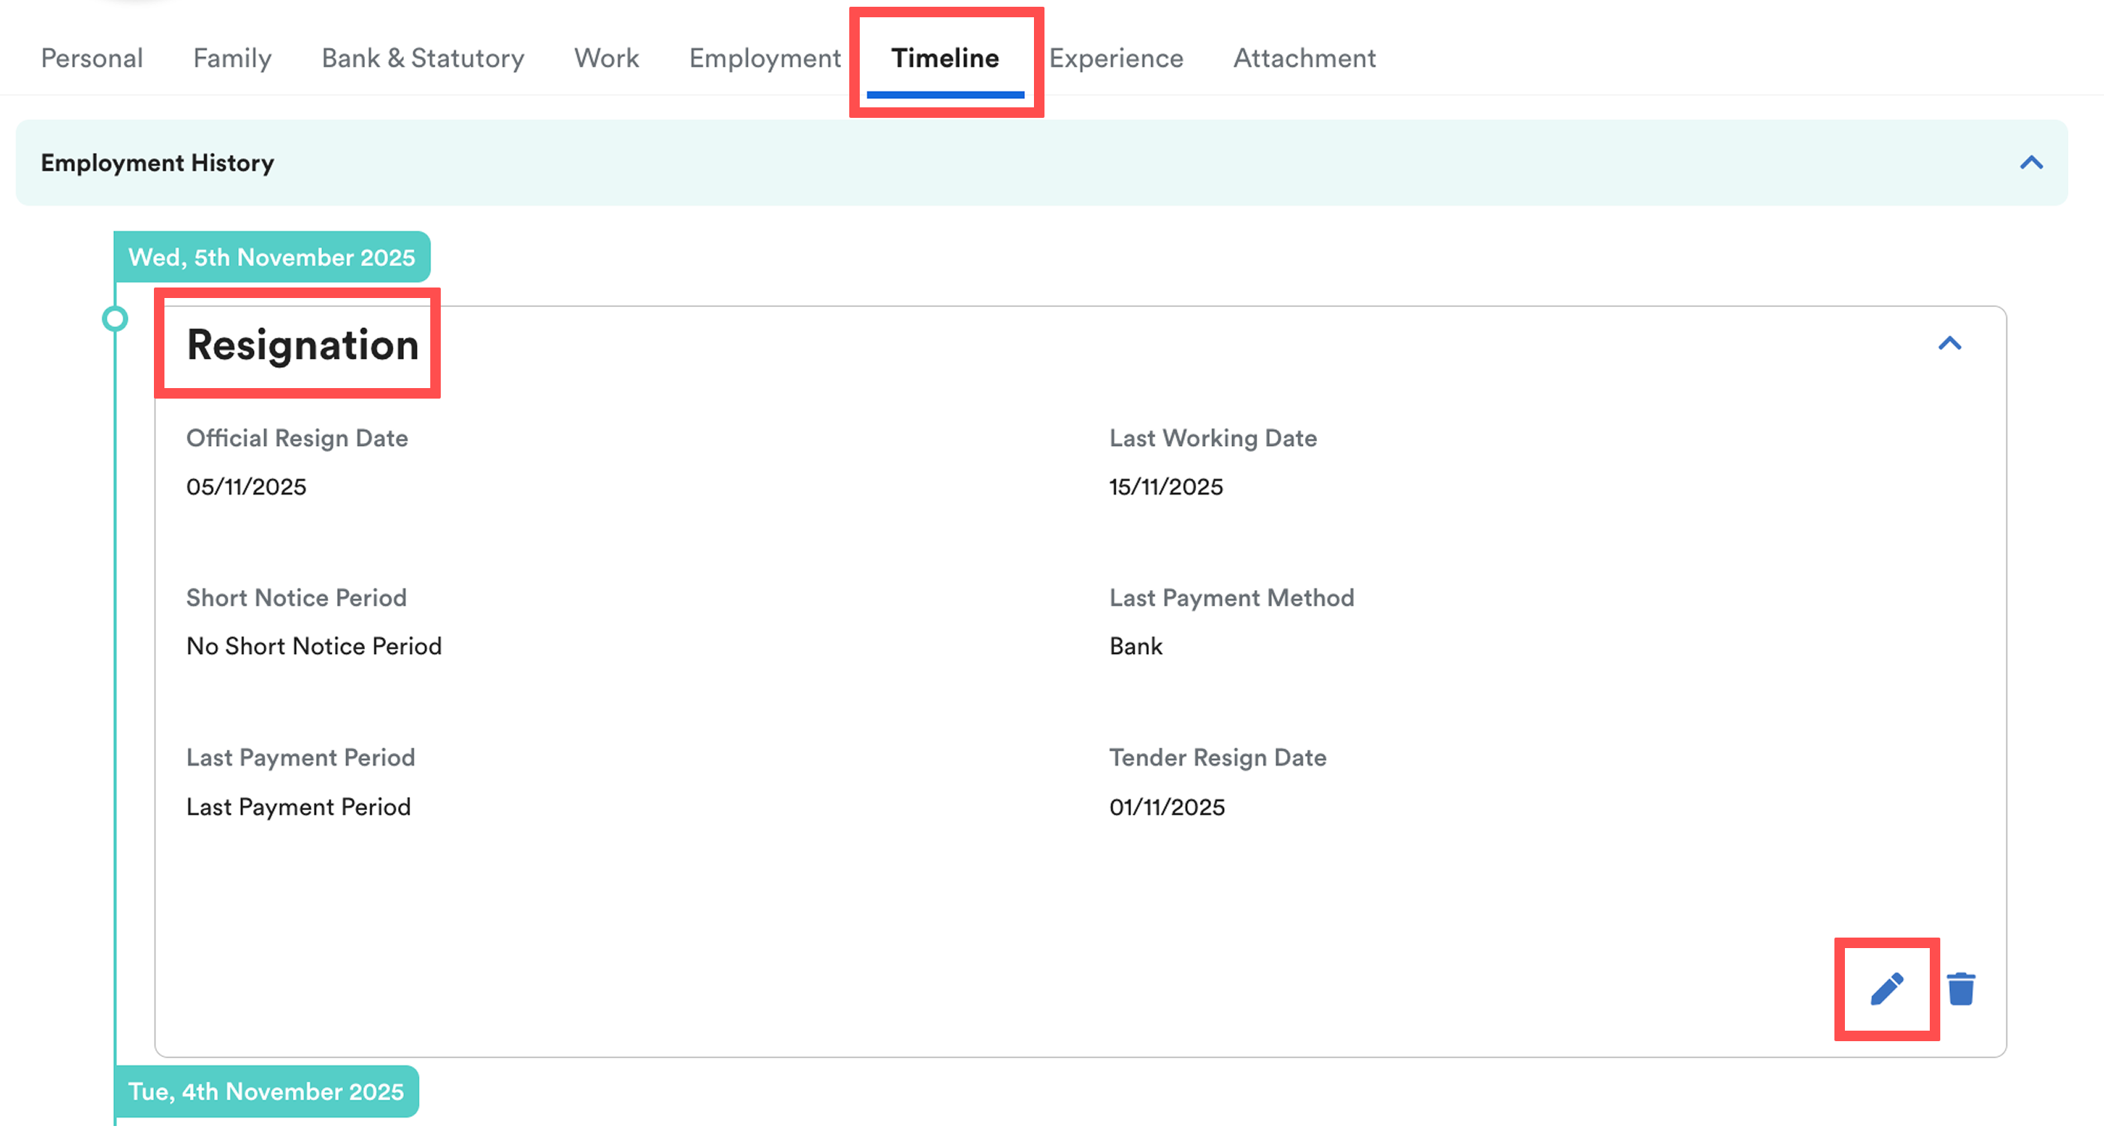Open the Attachment tab
2119x1135 pixels.
tap(1304, 59)
